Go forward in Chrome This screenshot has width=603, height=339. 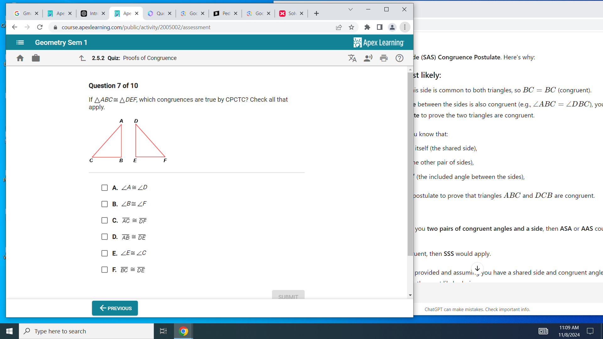pos(27,27)
